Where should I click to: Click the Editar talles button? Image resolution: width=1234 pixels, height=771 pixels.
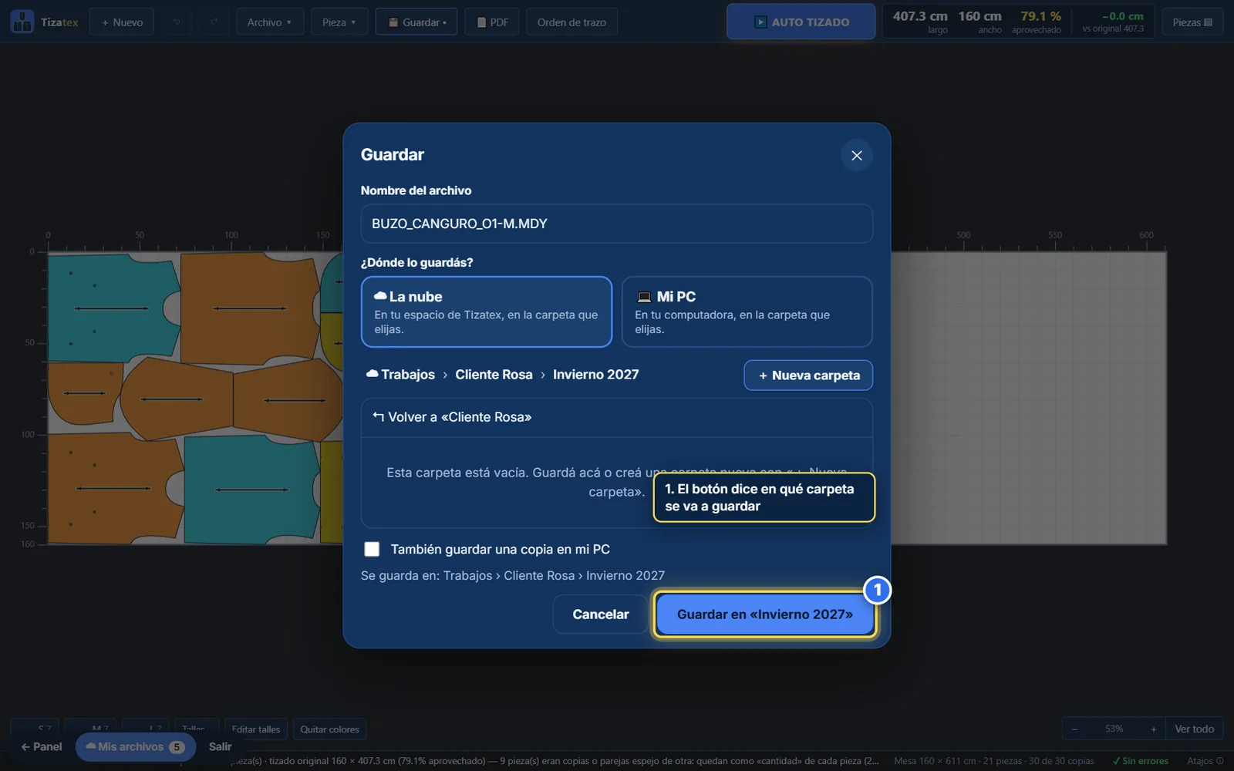pos(256,729)
